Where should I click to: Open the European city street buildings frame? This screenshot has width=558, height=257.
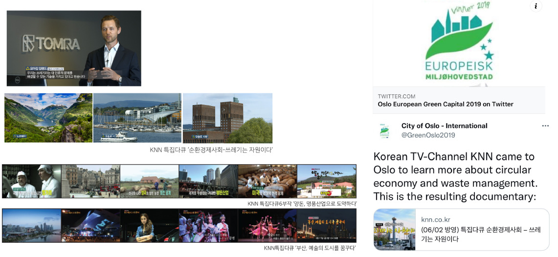coord(91,181)
